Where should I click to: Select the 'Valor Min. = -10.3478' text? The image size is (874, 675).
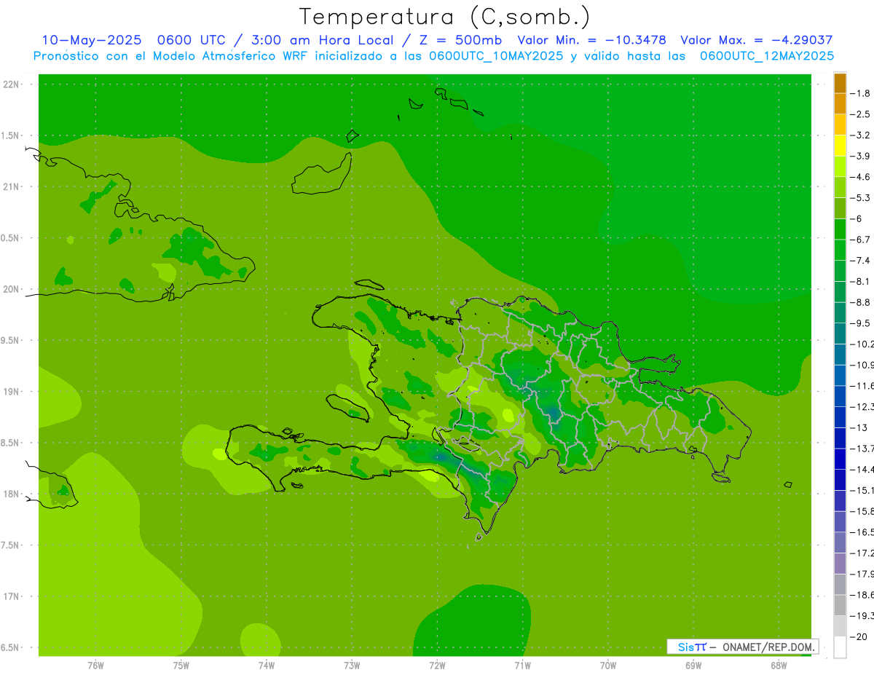point(591,40)
